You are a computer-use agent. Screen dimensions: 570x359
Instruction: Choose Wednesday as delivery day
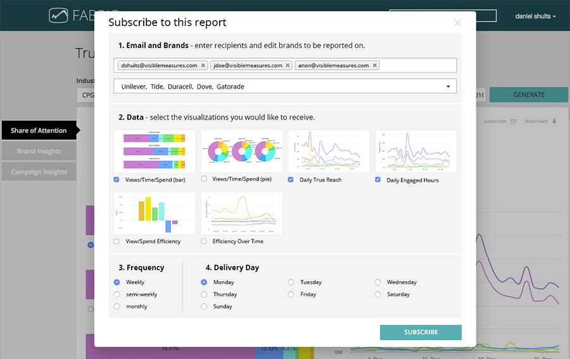[x=377, y=282]
